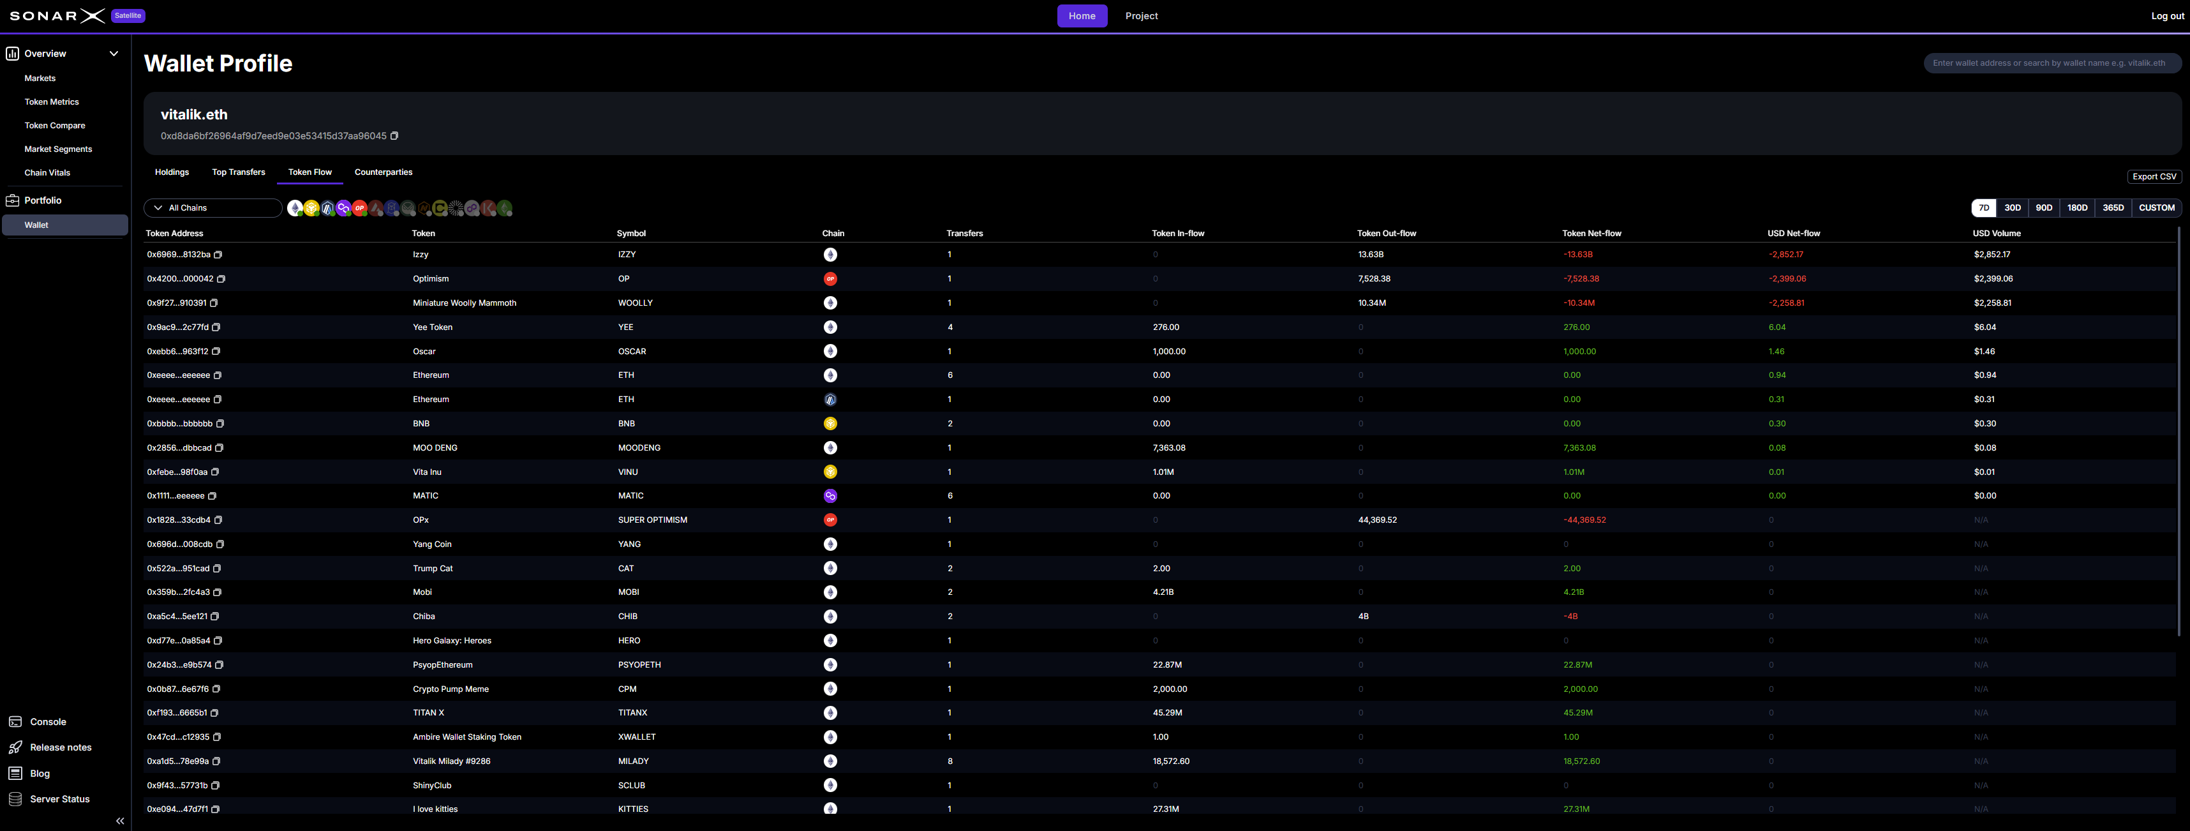Open the Project page in the top navigation
2190x831 pixels.
[x=1141, y=15]
